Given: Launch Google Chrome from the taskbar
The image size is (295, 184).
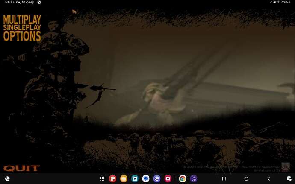Looking at the screenshot, I should [183, 178].
